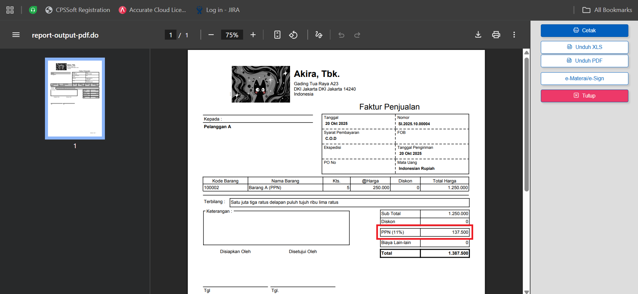
Task: Click the zoom out minus icon
Action: pos(211,35)
